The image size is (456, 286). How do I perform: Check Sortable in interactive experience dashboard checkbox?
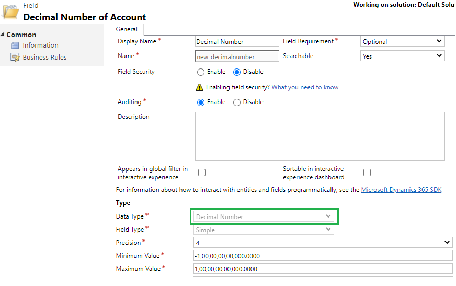click(x=367, y=173)
